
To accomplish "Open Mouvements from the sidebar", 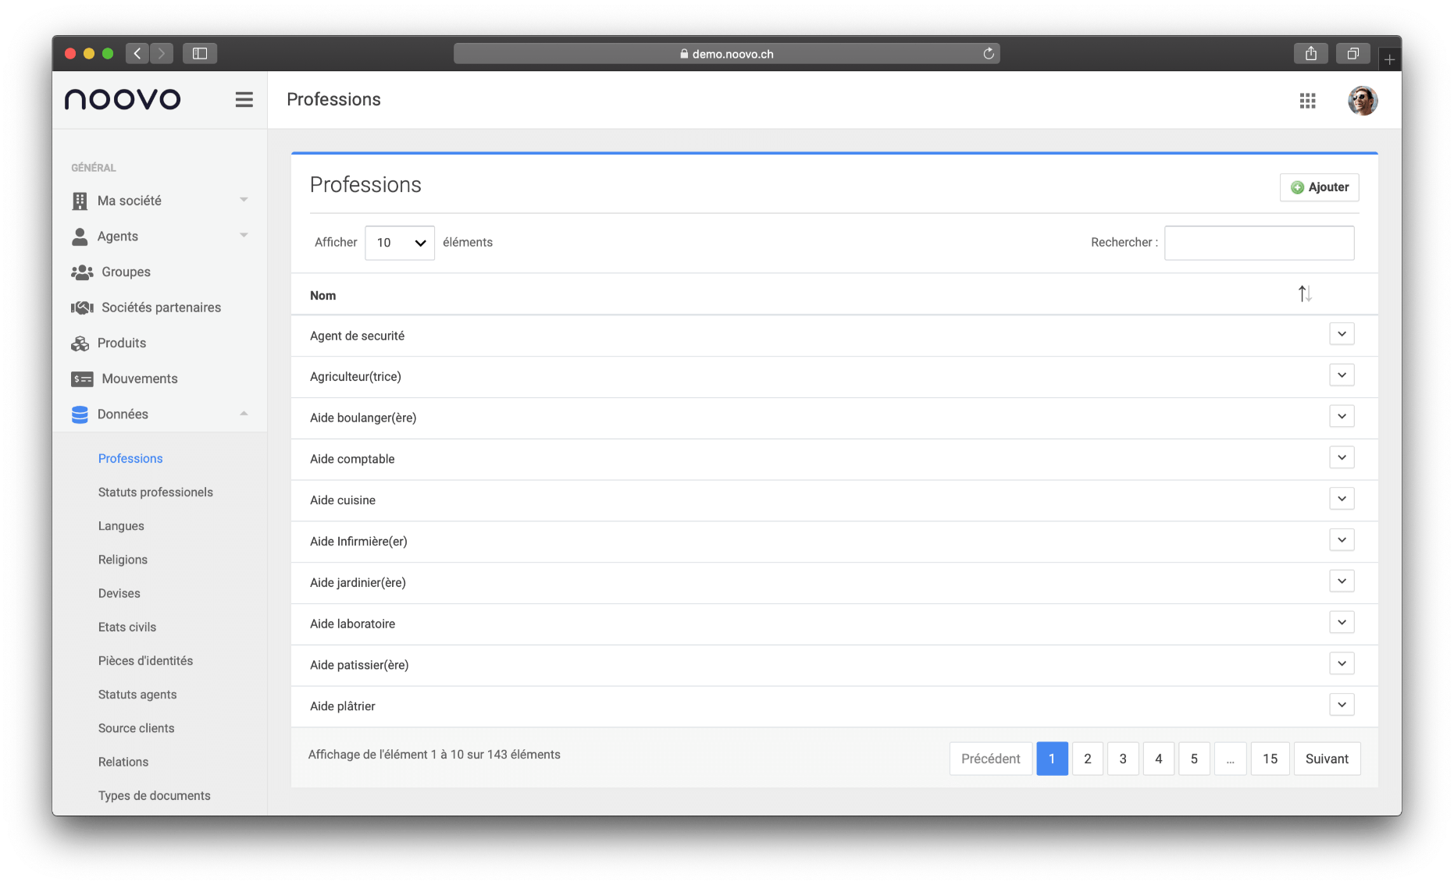I will (x=139, y=379).
